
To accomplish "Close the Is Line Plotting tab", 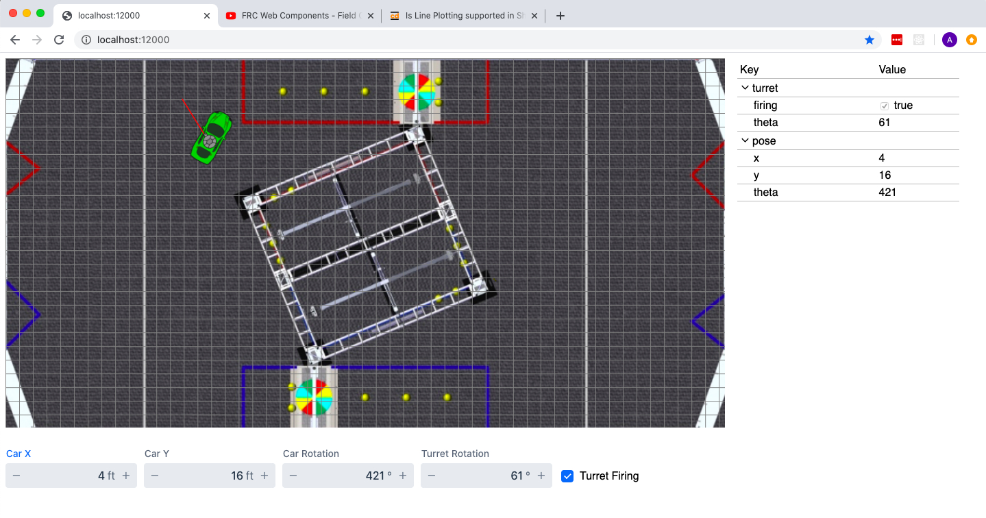I will pos(534,16).
